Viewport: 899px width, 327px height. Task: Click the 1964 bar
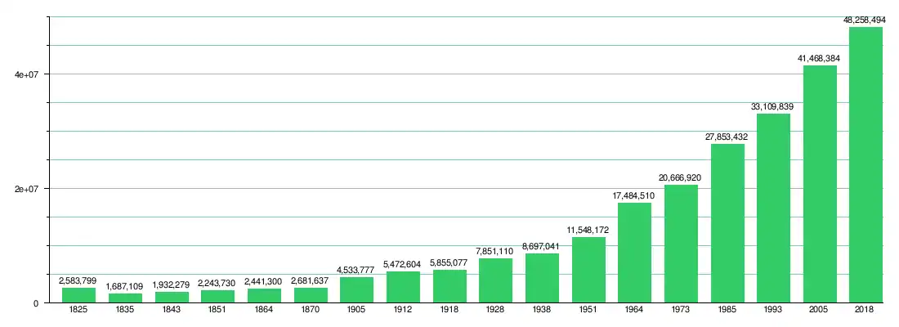click(634, 253)
